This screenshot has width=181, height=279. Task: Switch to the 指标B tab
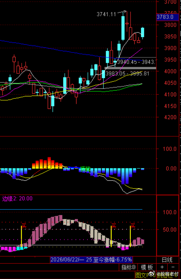(128, 267)
